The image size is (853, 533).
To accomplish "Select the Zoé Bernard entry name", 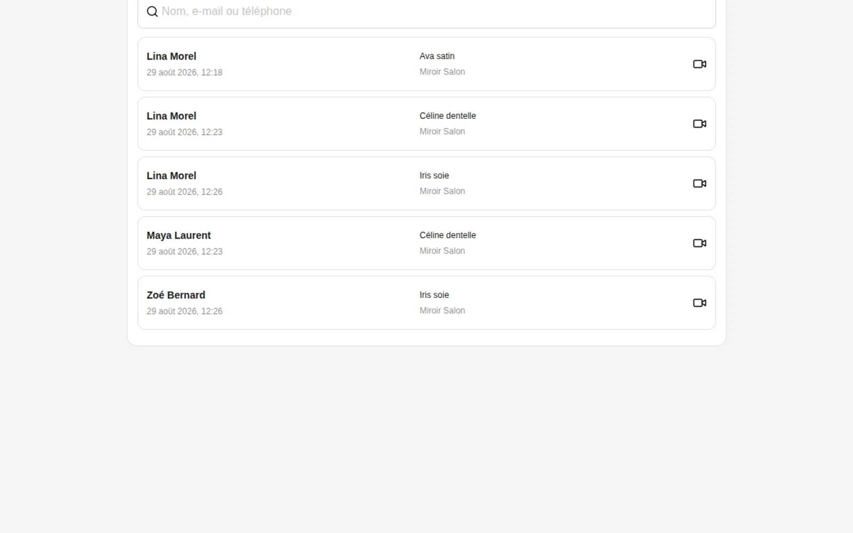I will [x=176, y=295].
